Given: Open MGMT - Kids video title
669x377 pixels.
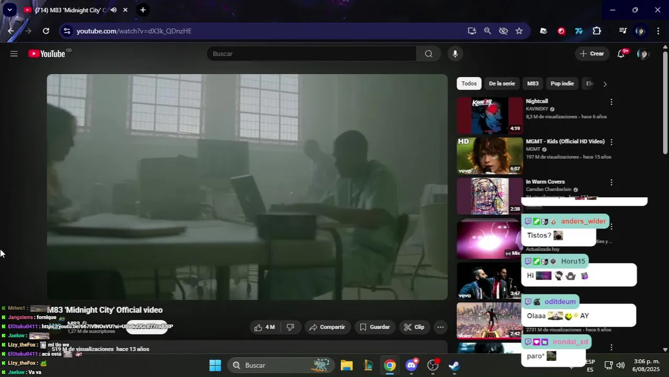Looking at the screenshot, I should [x=565, y=141].
